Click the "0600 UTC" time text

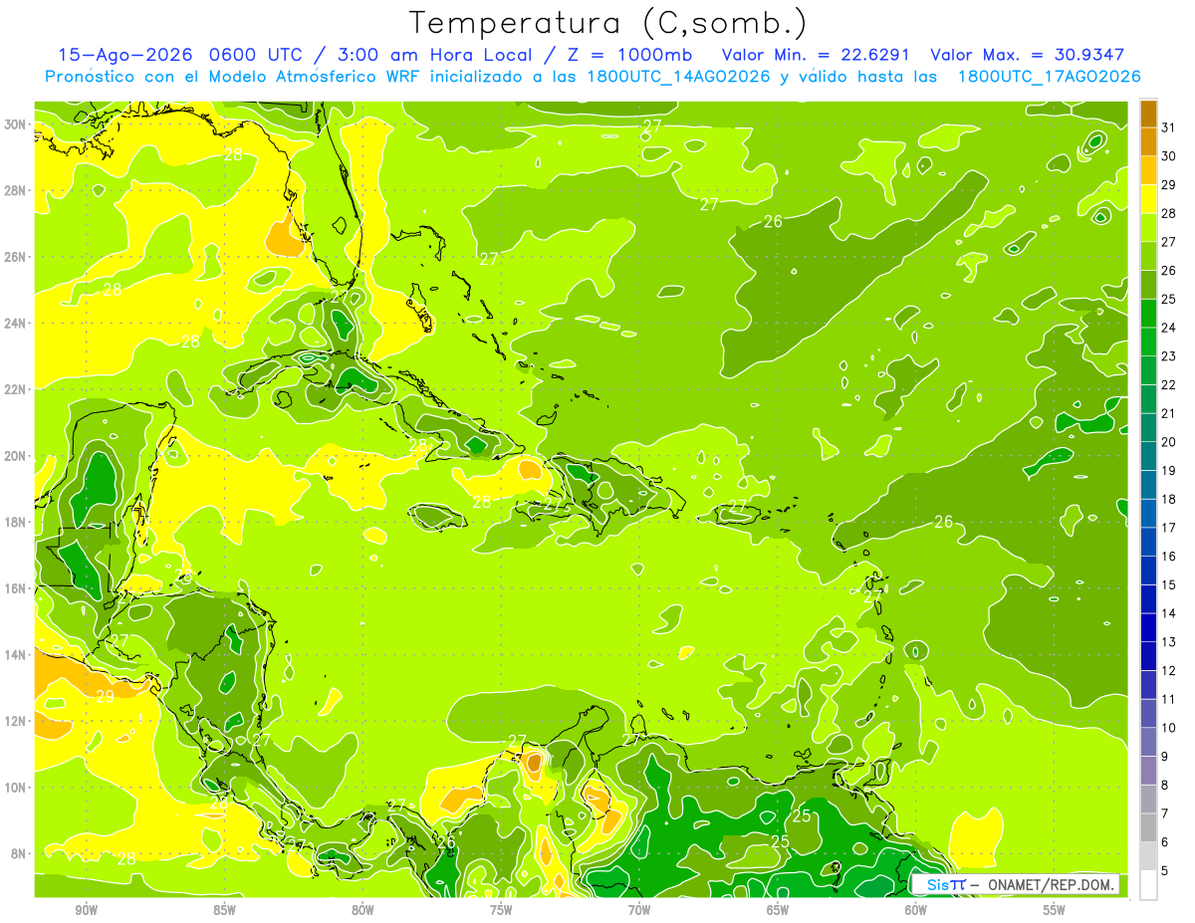pos(254,55)
